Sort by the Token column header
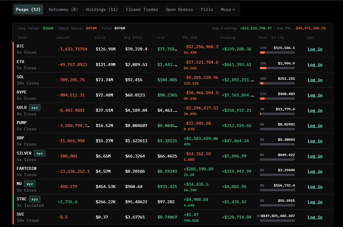Image resolution: width=343 pixels, height=227 pixels. tap(23, 37)
